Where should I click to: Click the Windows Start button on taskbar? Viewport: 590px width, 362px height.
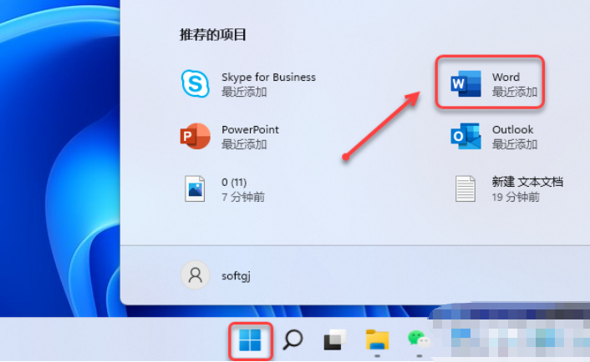(250, 340)
